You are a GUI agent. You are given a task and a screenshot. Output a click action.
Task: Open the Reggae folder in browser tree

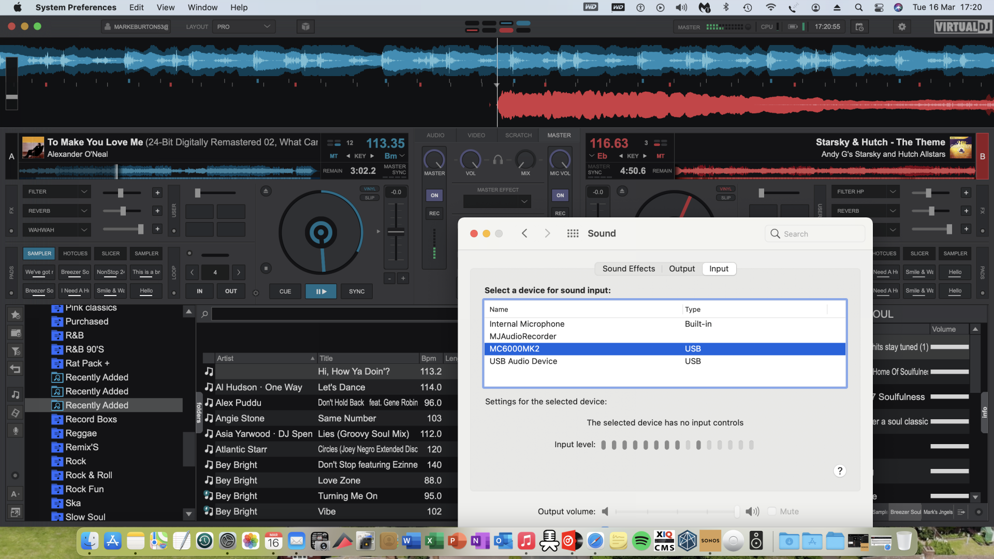pos(81,433)
